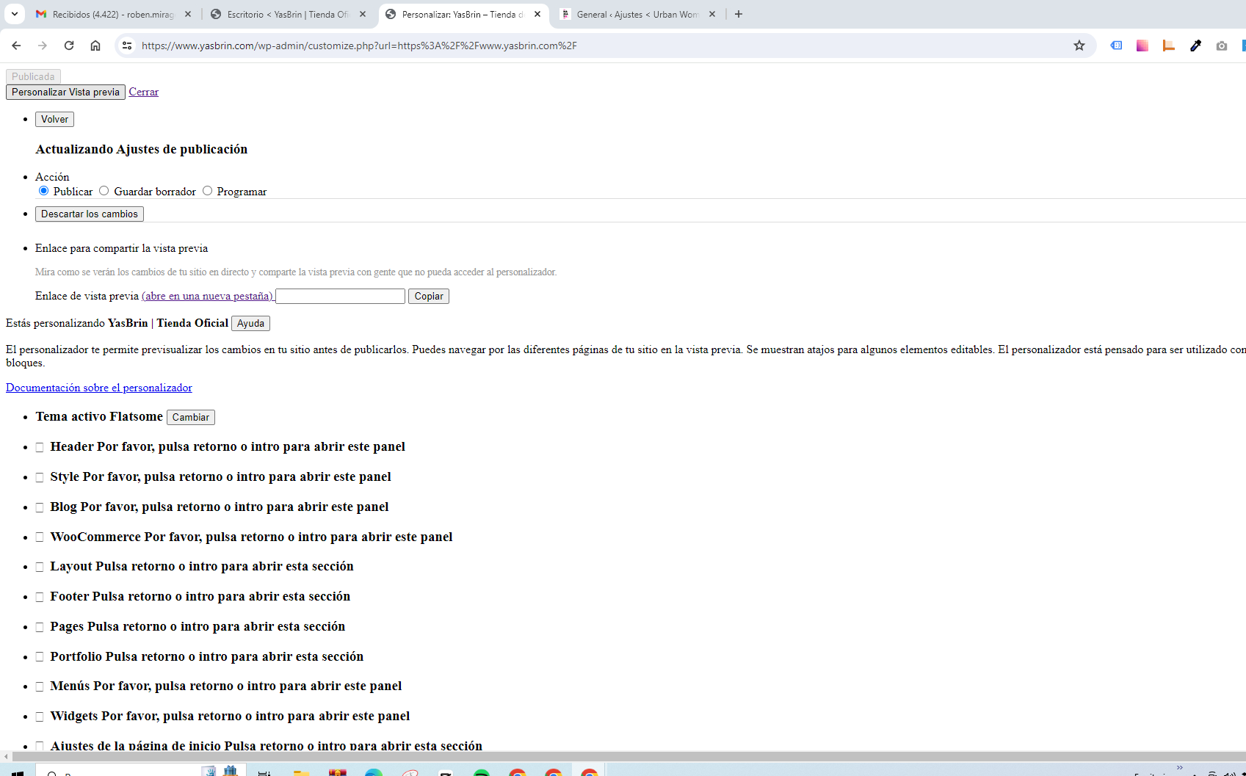The height and width of the screenshot is (776, 1246).
Task: Click the Cerrar link
Action: (x=144, y=92)
